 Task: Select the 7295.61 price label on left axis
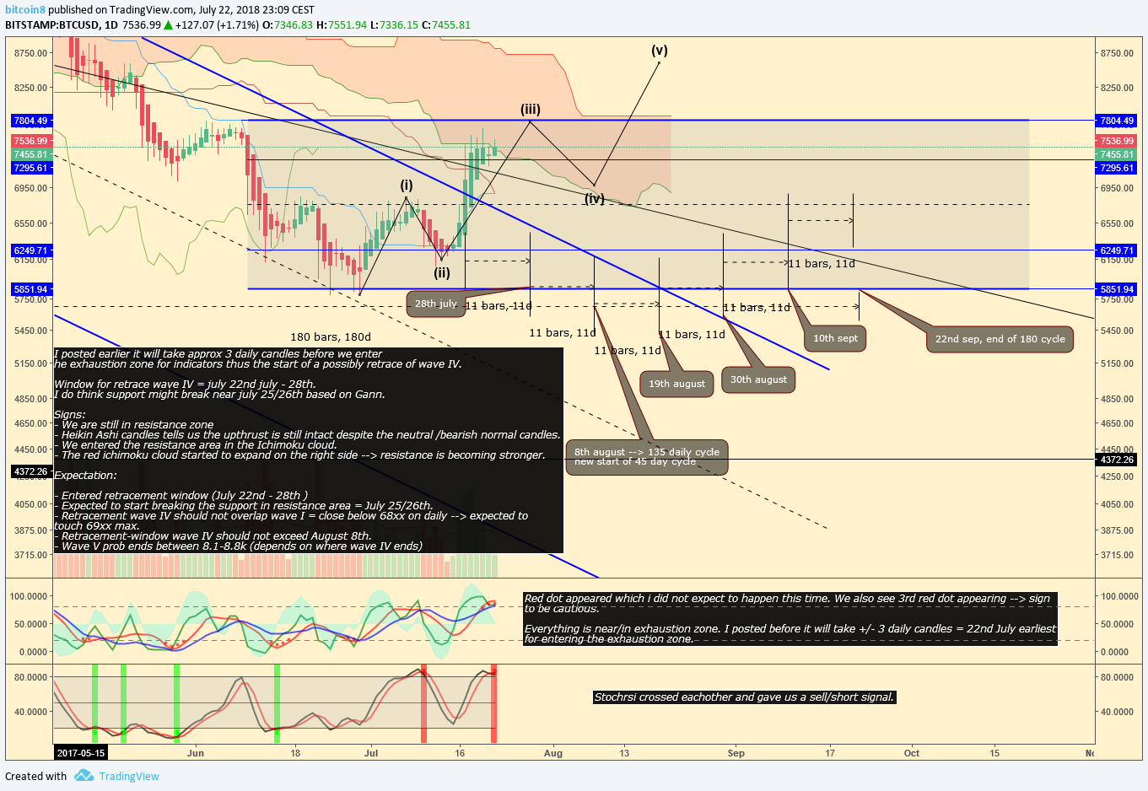tap(30, 168)
